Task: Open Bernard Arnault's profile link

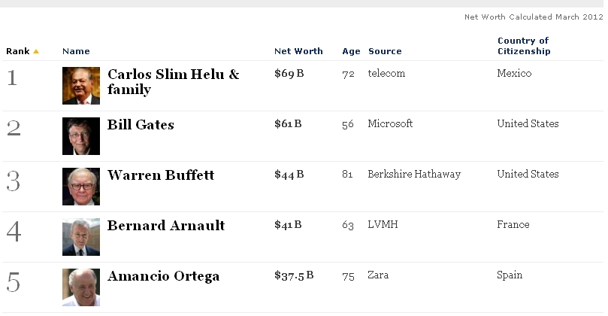Action: click(166, 226)
